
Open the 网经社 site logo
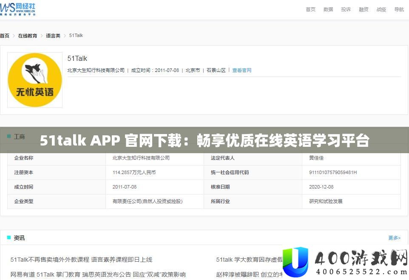pyautogui.click(x=17, y=9)
